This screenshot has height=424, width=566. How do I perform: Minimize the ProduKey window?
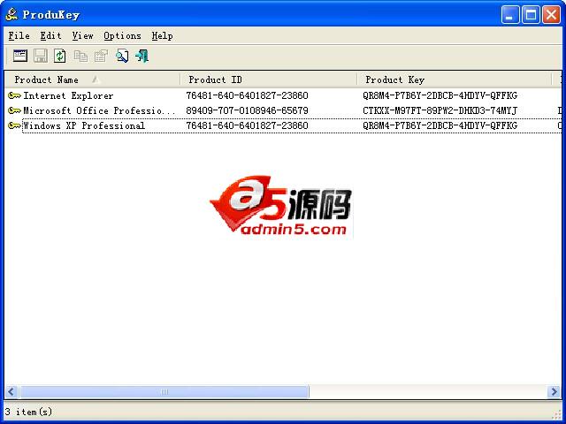pyautogui.click(x=510, y=15)
